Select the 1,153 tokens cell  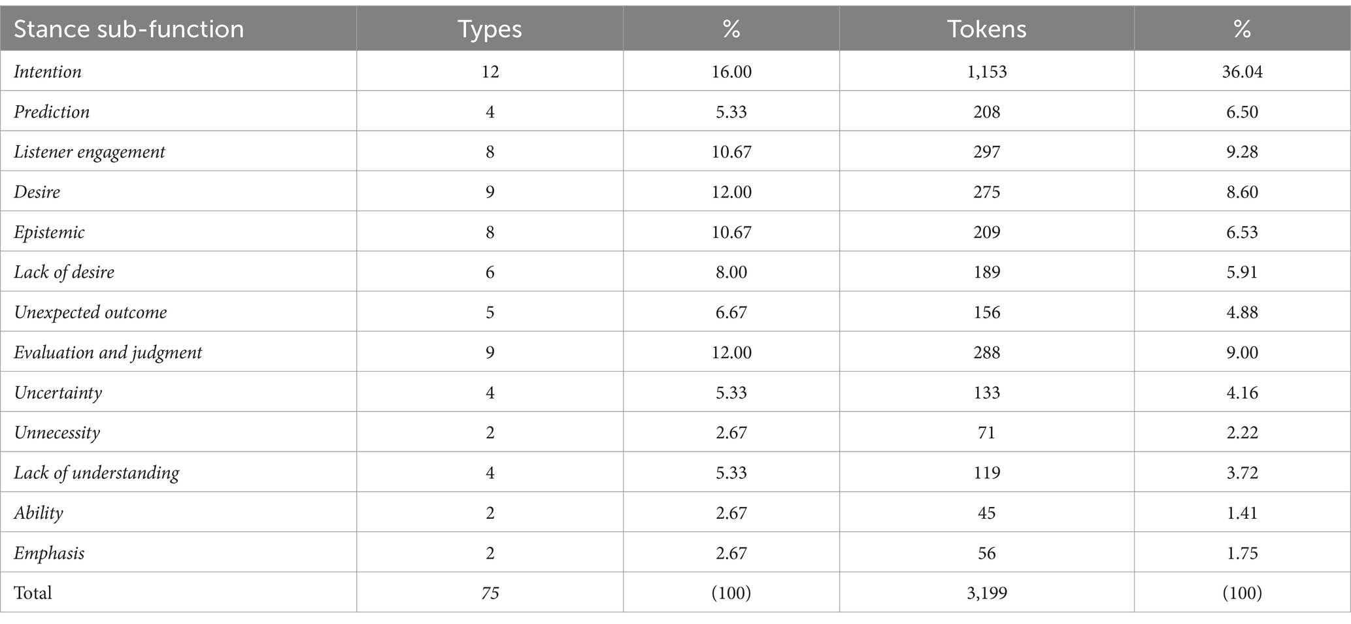click(986, 71)
